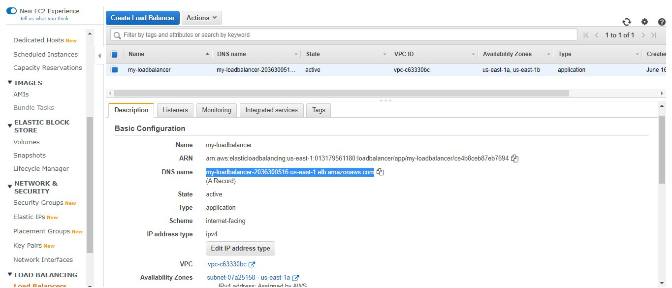Image resolution: width=672 pixels, height=288 pixels.
Task: Open Snapshots in sidebar
Action: point(30,155)
